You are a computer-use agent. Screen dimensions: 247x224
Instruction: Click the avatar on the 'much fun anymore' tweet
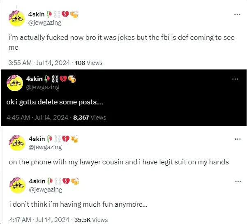[x=17, y=185]
